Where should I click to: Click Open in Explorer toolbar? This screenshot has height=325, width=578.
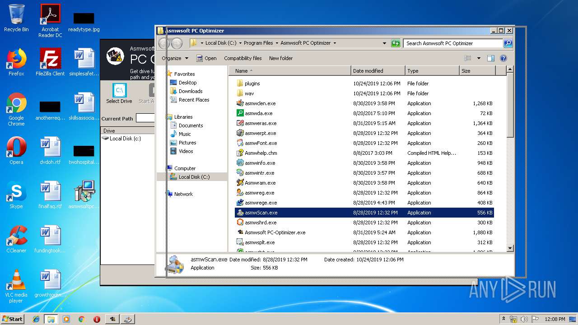click(206, 58)
